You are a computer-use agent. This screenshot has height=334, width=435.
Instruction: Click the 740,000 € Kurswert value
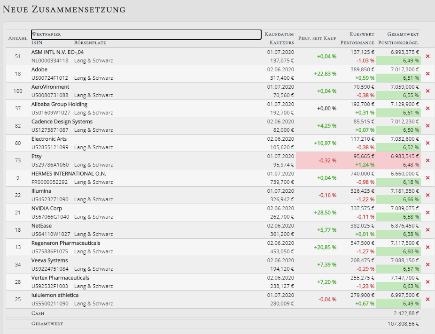[362, 174]
